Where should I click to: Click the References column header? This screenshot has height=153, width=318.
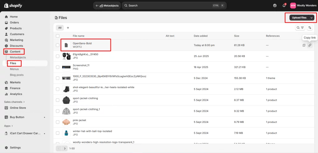273,36
